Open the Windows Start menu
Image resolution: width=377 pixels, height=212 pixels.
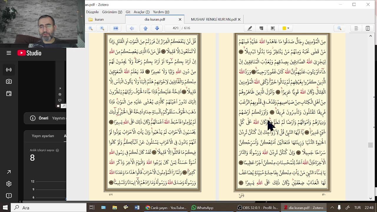tap(5, 208)
